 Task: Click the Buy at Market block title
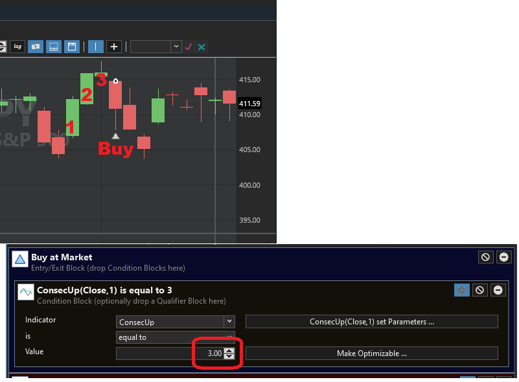(62, 257)
